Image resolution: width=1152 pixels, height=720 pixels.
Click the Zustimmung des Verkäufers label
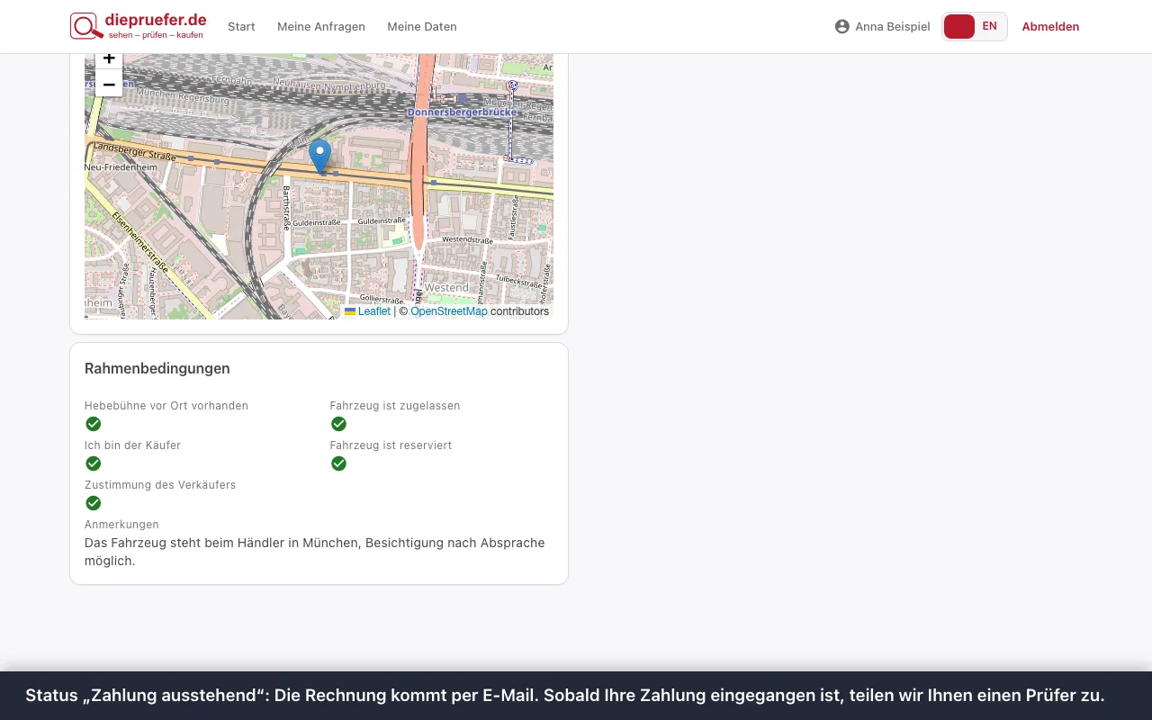[x=160, y=485]
